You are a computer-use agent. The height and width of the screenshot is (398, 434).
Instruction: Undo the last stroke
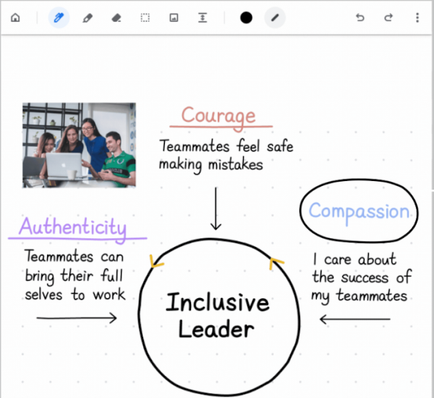(360, 18)
